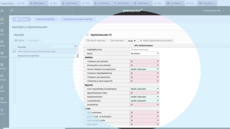Click Lisää olemassa oleva käyttäjä button

pyautogui.click(x=78, y=19)
